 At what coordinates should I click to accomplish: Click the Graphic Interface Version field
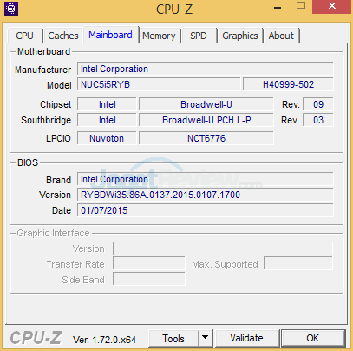[x=223, y=248]
